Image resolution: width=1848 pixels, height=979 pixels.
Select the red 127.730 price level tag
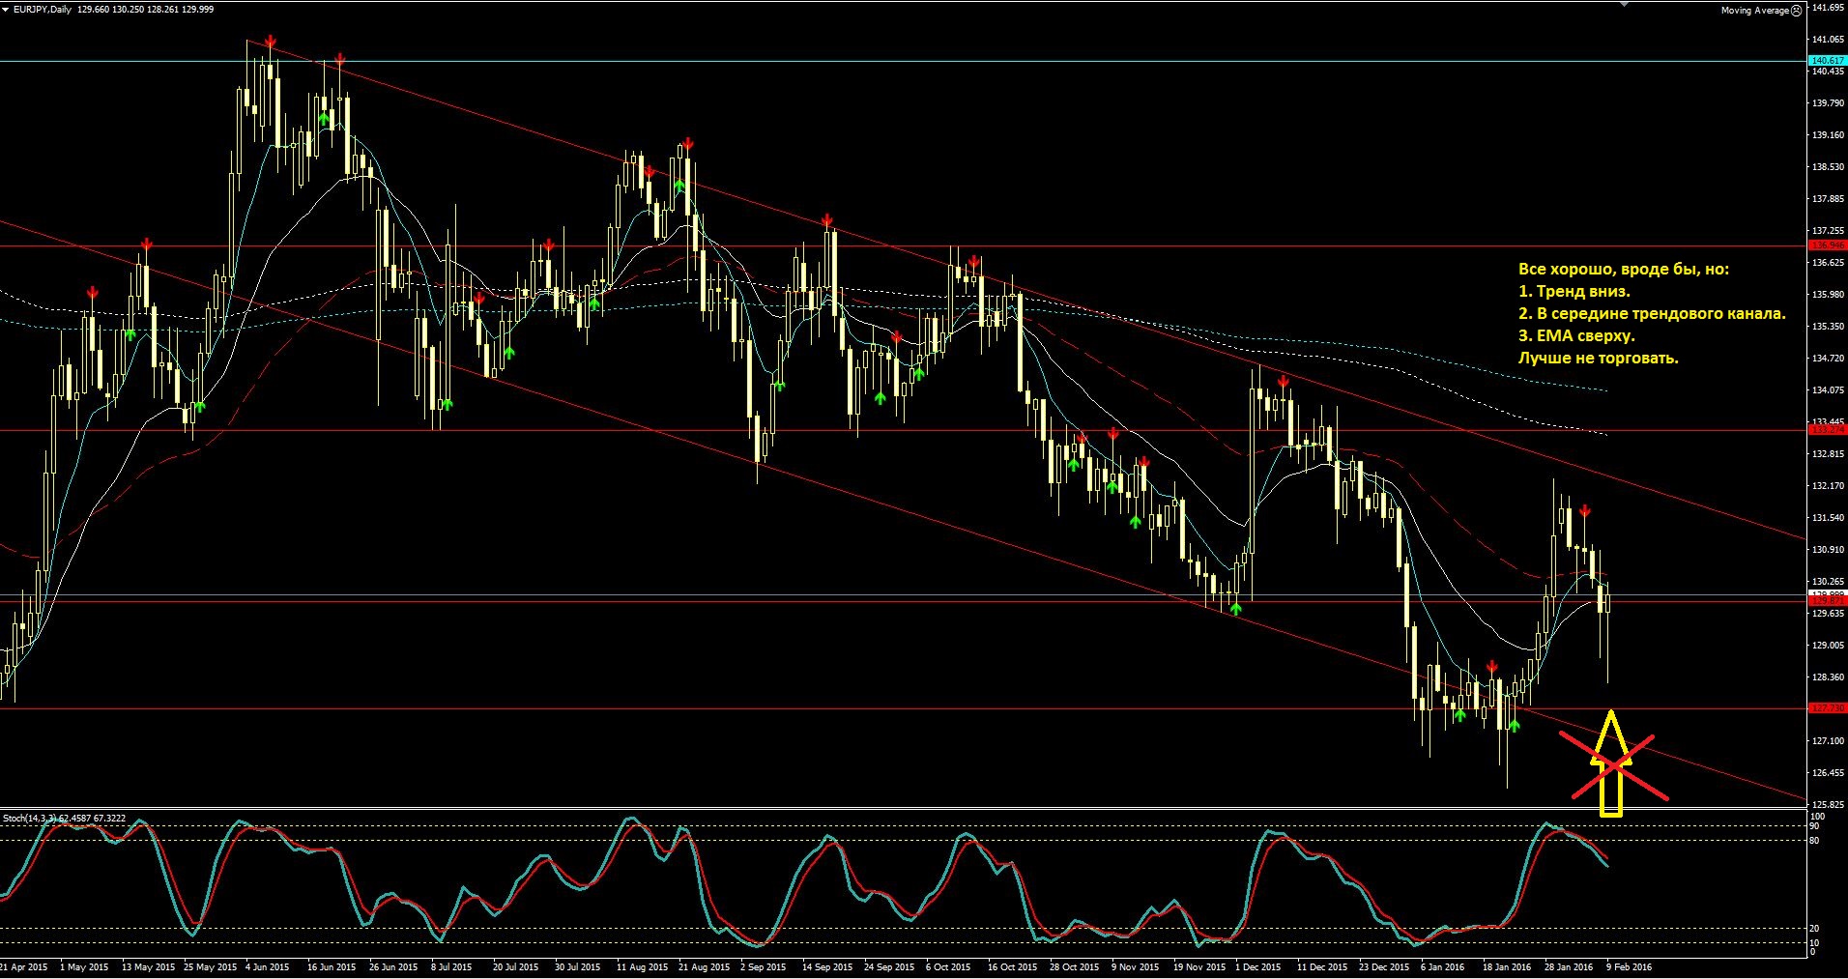[x=1827, y=708]
